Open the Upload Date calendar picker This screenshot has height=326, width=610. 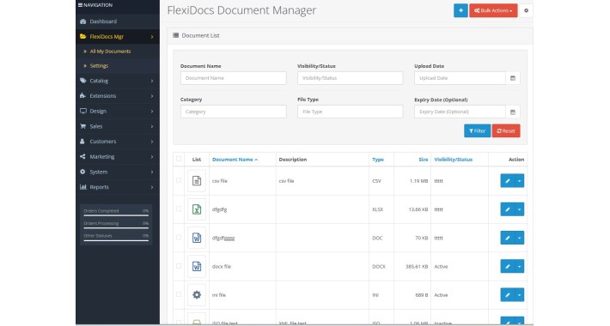513,78
